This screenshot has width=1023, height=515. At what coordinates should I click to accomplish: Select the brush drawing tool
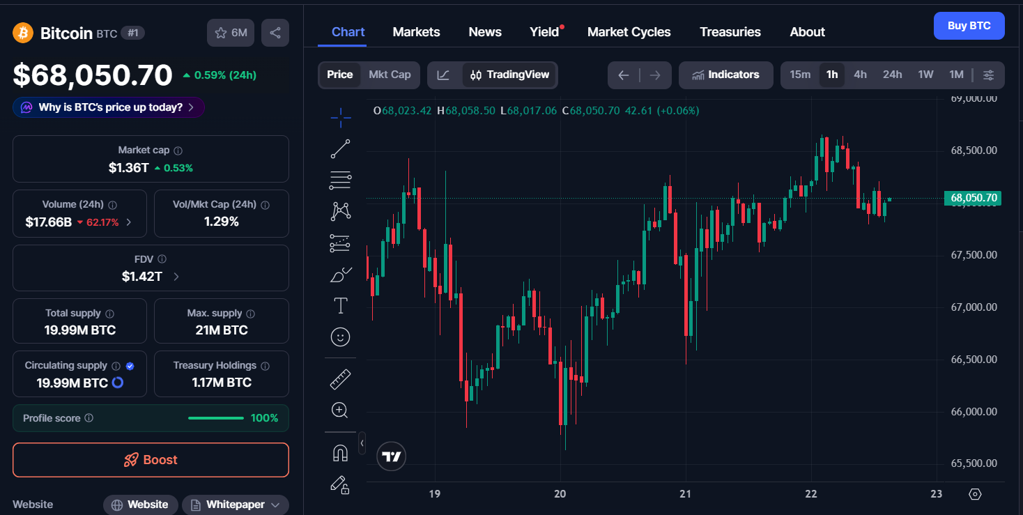coord(340,275)
